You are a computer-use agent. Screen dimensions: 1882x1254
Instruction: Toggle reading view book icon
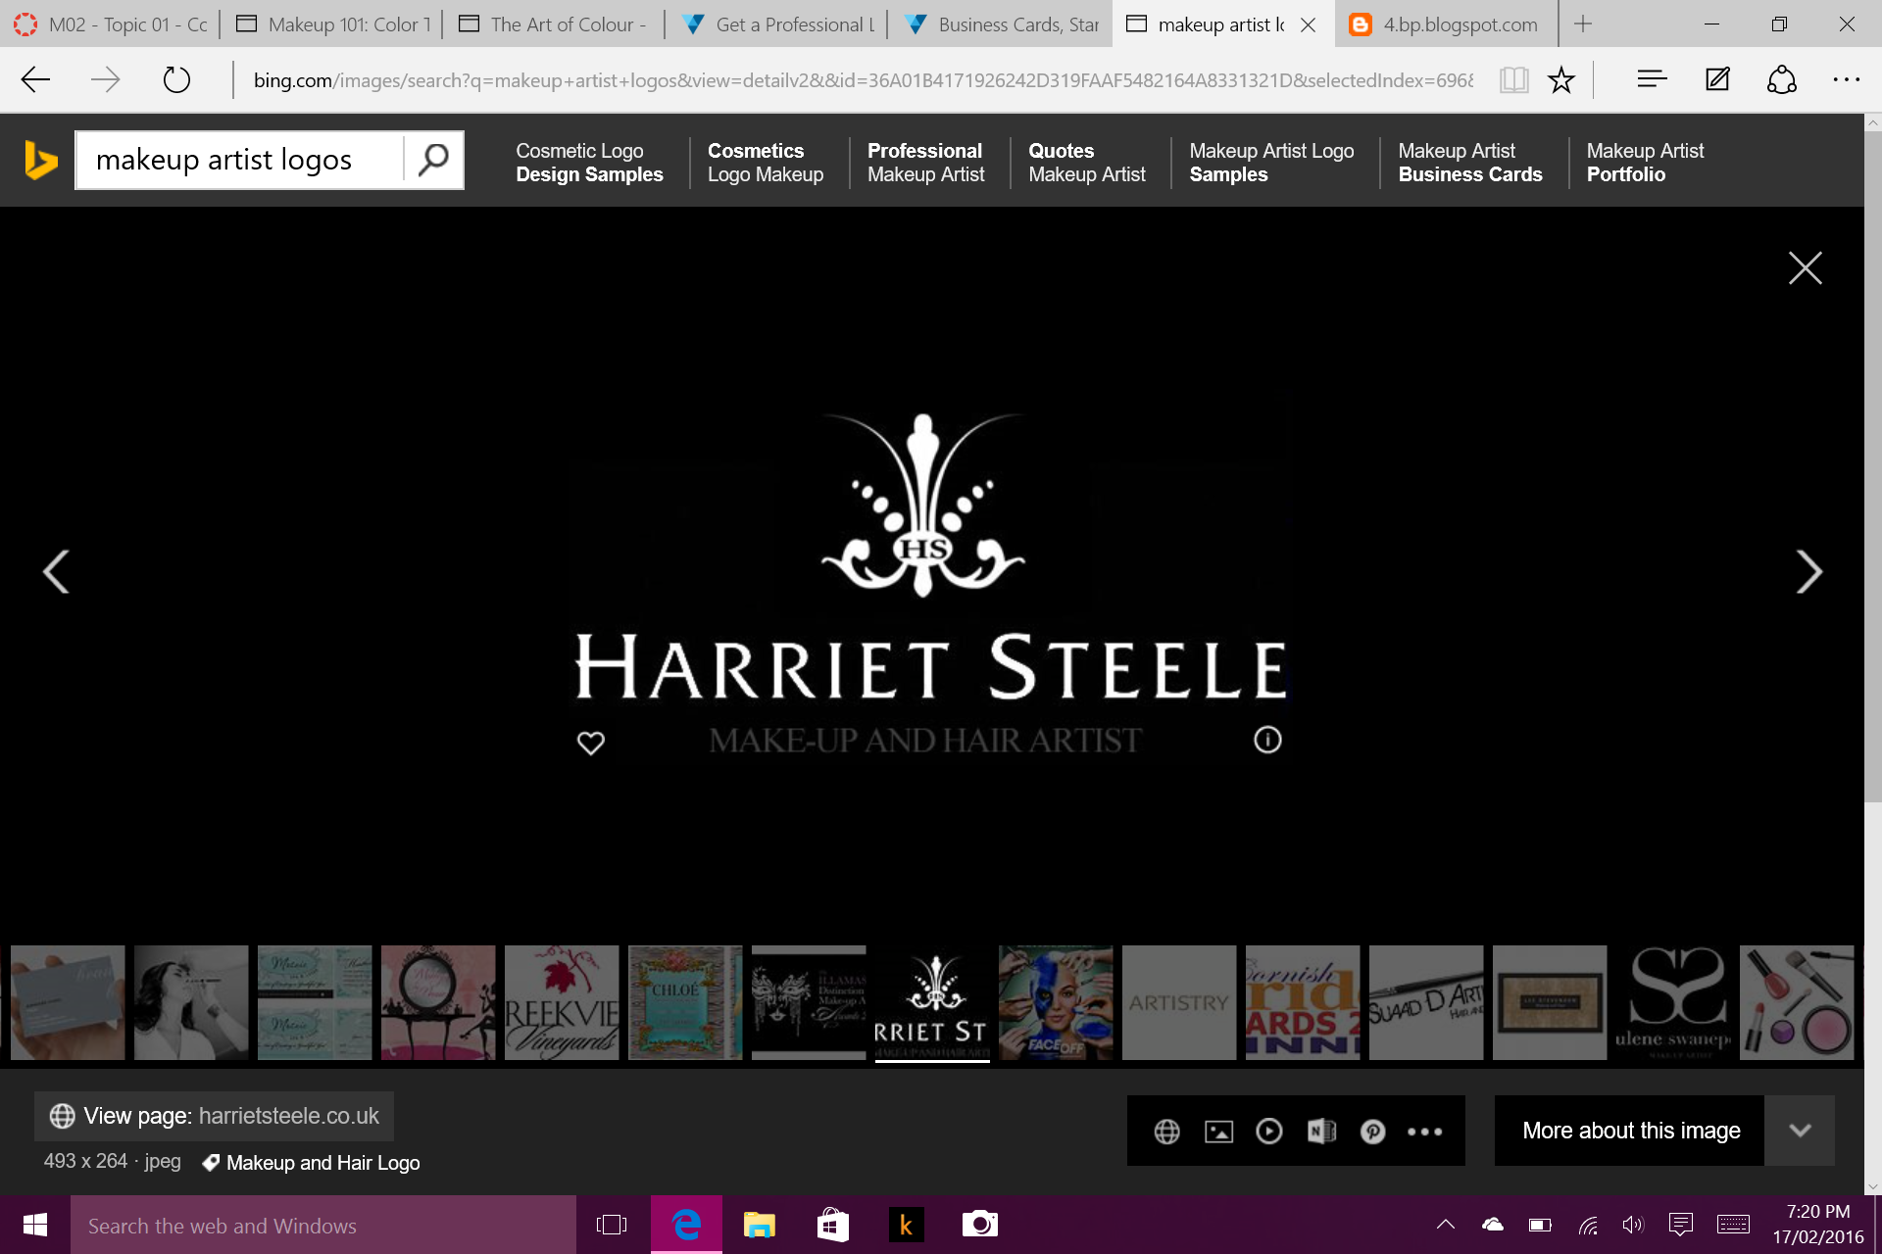click(x=1513, y=79)
